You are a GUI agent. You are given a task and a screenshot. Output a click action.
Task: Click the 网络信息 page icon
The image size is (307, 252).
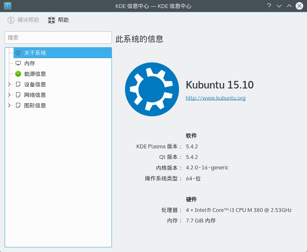click(18, 95)
